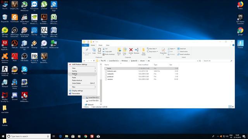The height and width of the screenshot is (139, 248).
Task: Choose Personalize in the context menu
Action: pyautogui.click(x=82, y=93)
